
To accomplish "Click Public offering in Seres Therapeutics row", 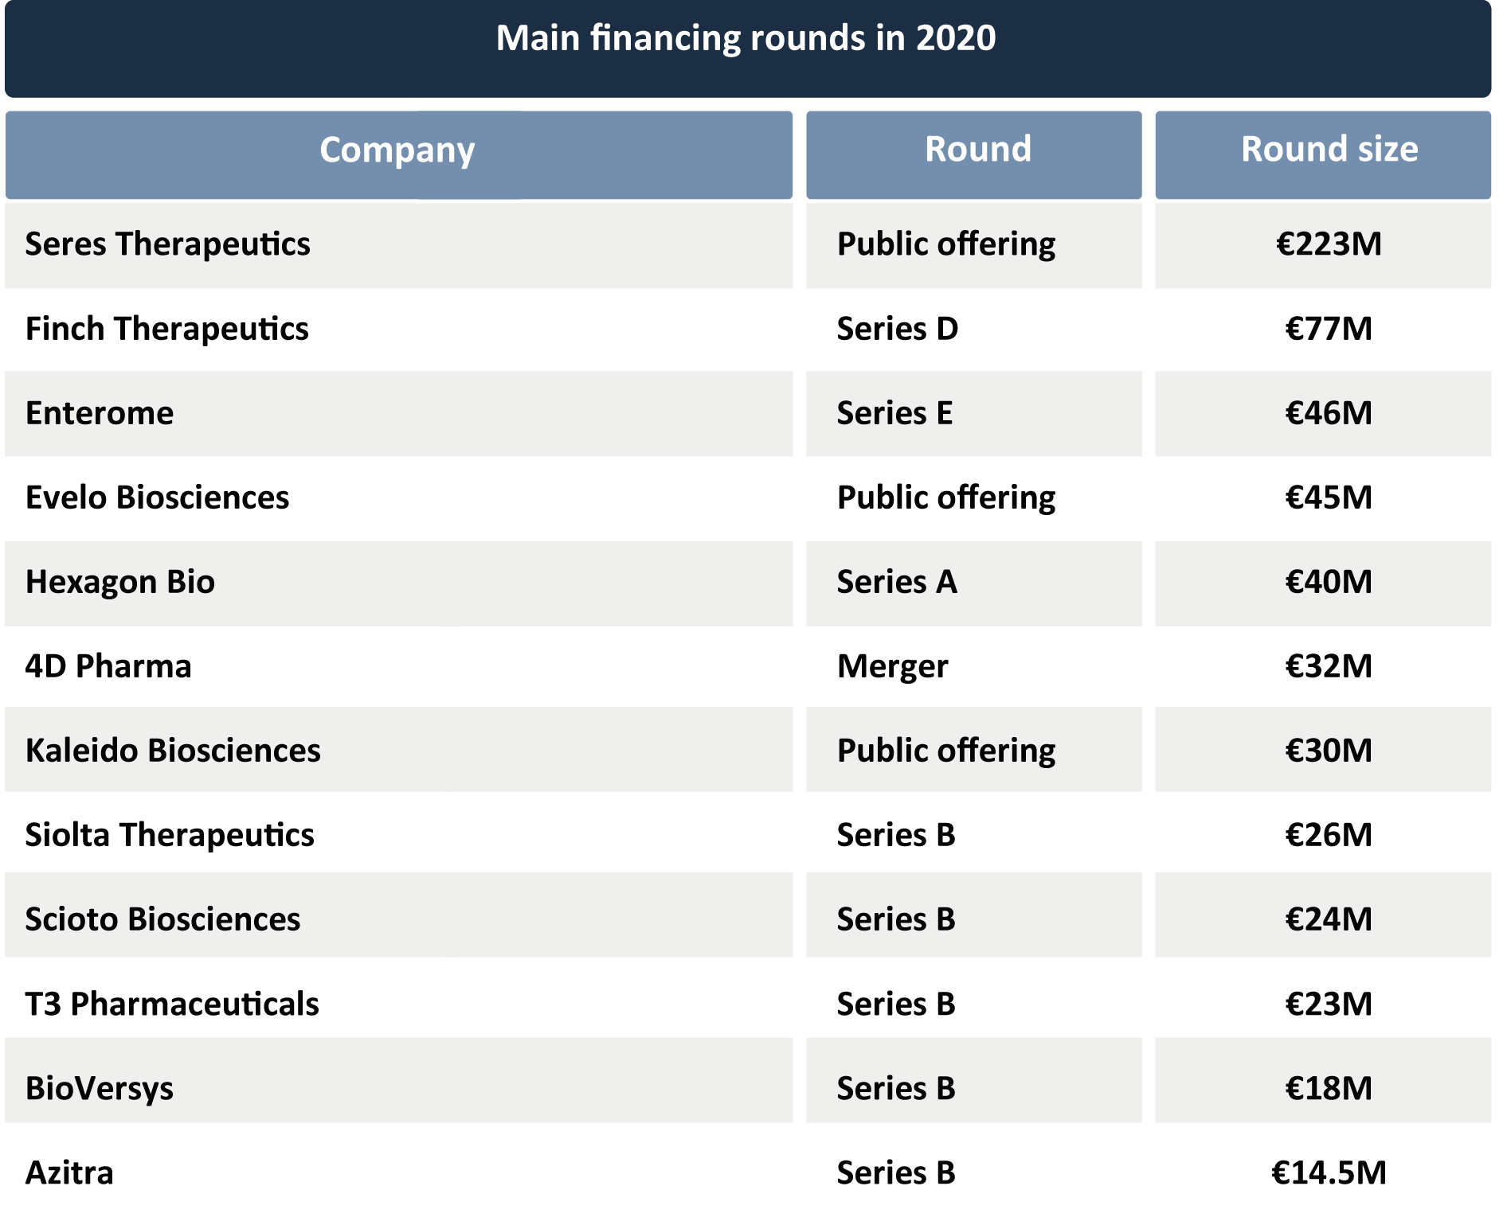I will tap(946, 245).
